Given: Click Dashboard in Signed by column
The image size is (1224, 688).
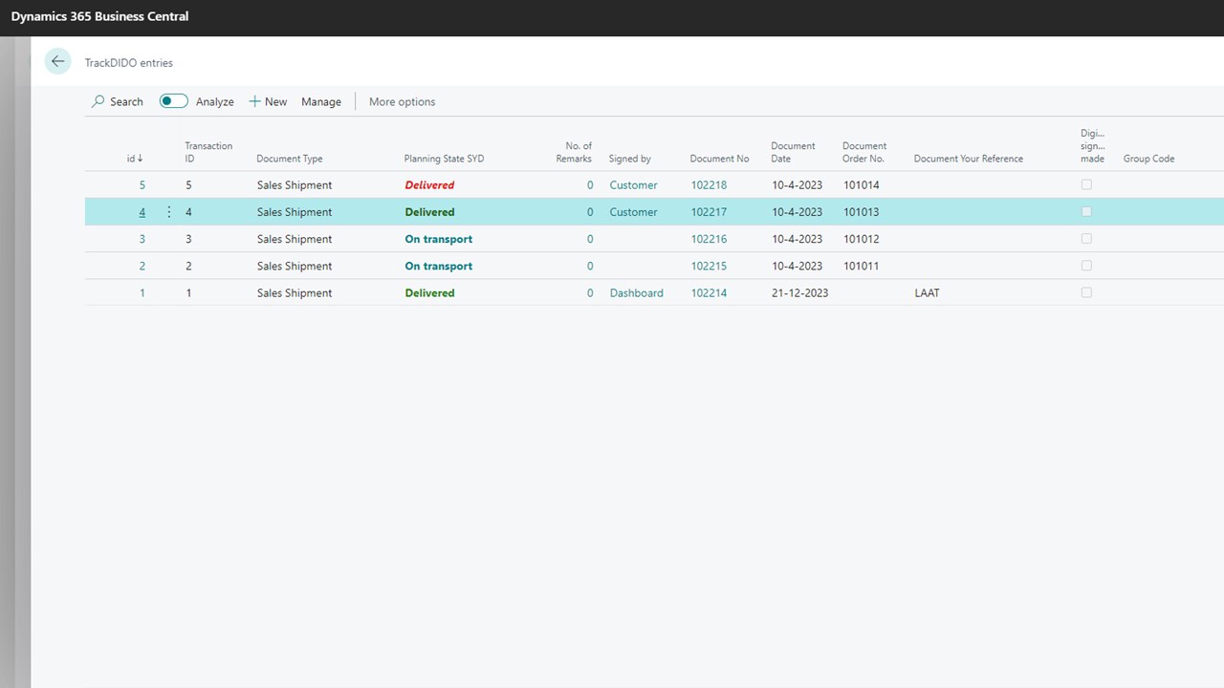Looking at the screenshot, I should (636, 293).
